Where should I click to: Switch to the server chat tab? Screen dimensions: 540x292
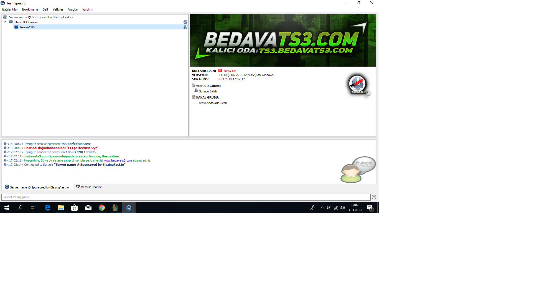(x=37, y=187)
